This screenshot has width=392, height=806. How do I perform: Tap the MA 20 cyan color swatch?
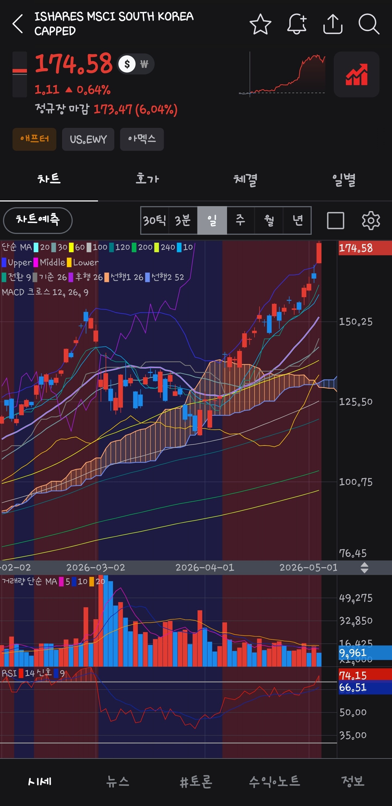(x=36, y=248)
